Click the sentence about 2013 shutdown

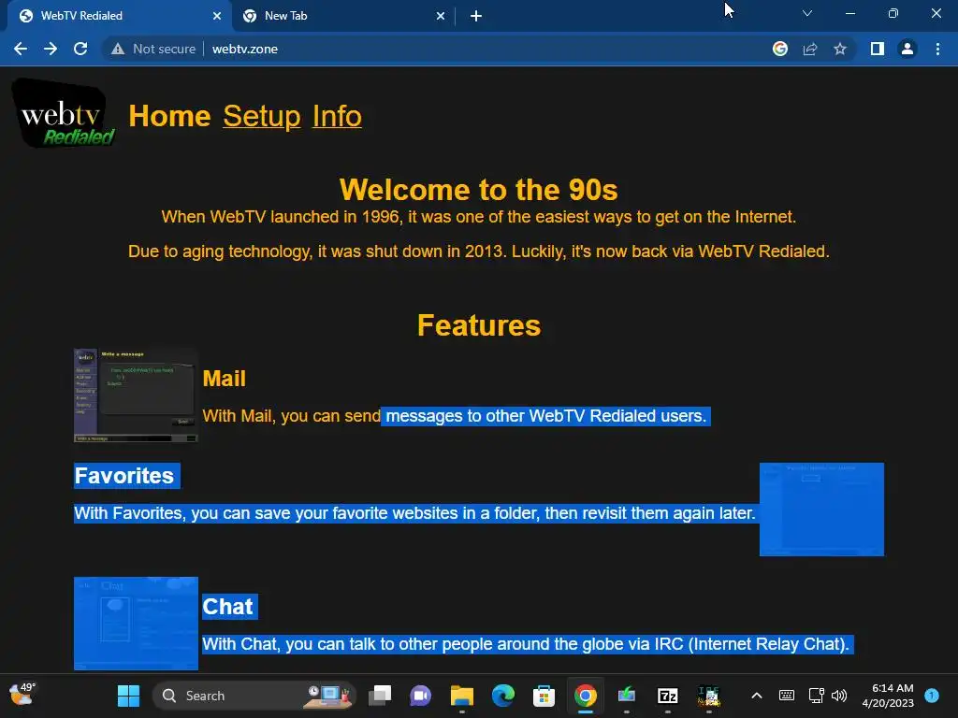478,251
